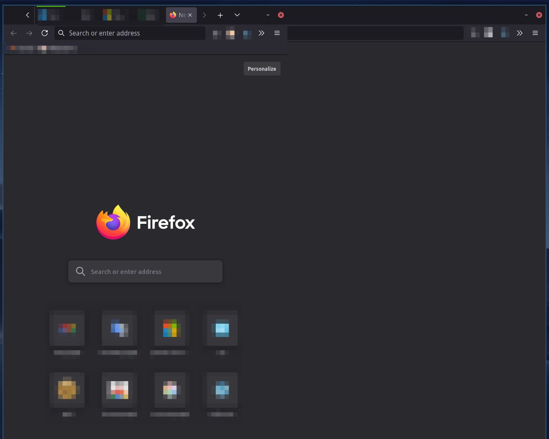
Task: Minimize the background Firefox window
Action: (x=526, y=15)
